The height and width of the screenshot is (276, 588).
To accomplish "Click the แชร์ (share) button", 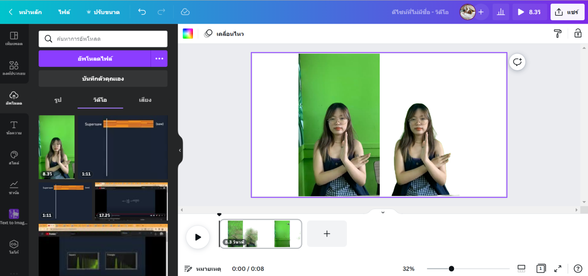I will pos(567,12).
